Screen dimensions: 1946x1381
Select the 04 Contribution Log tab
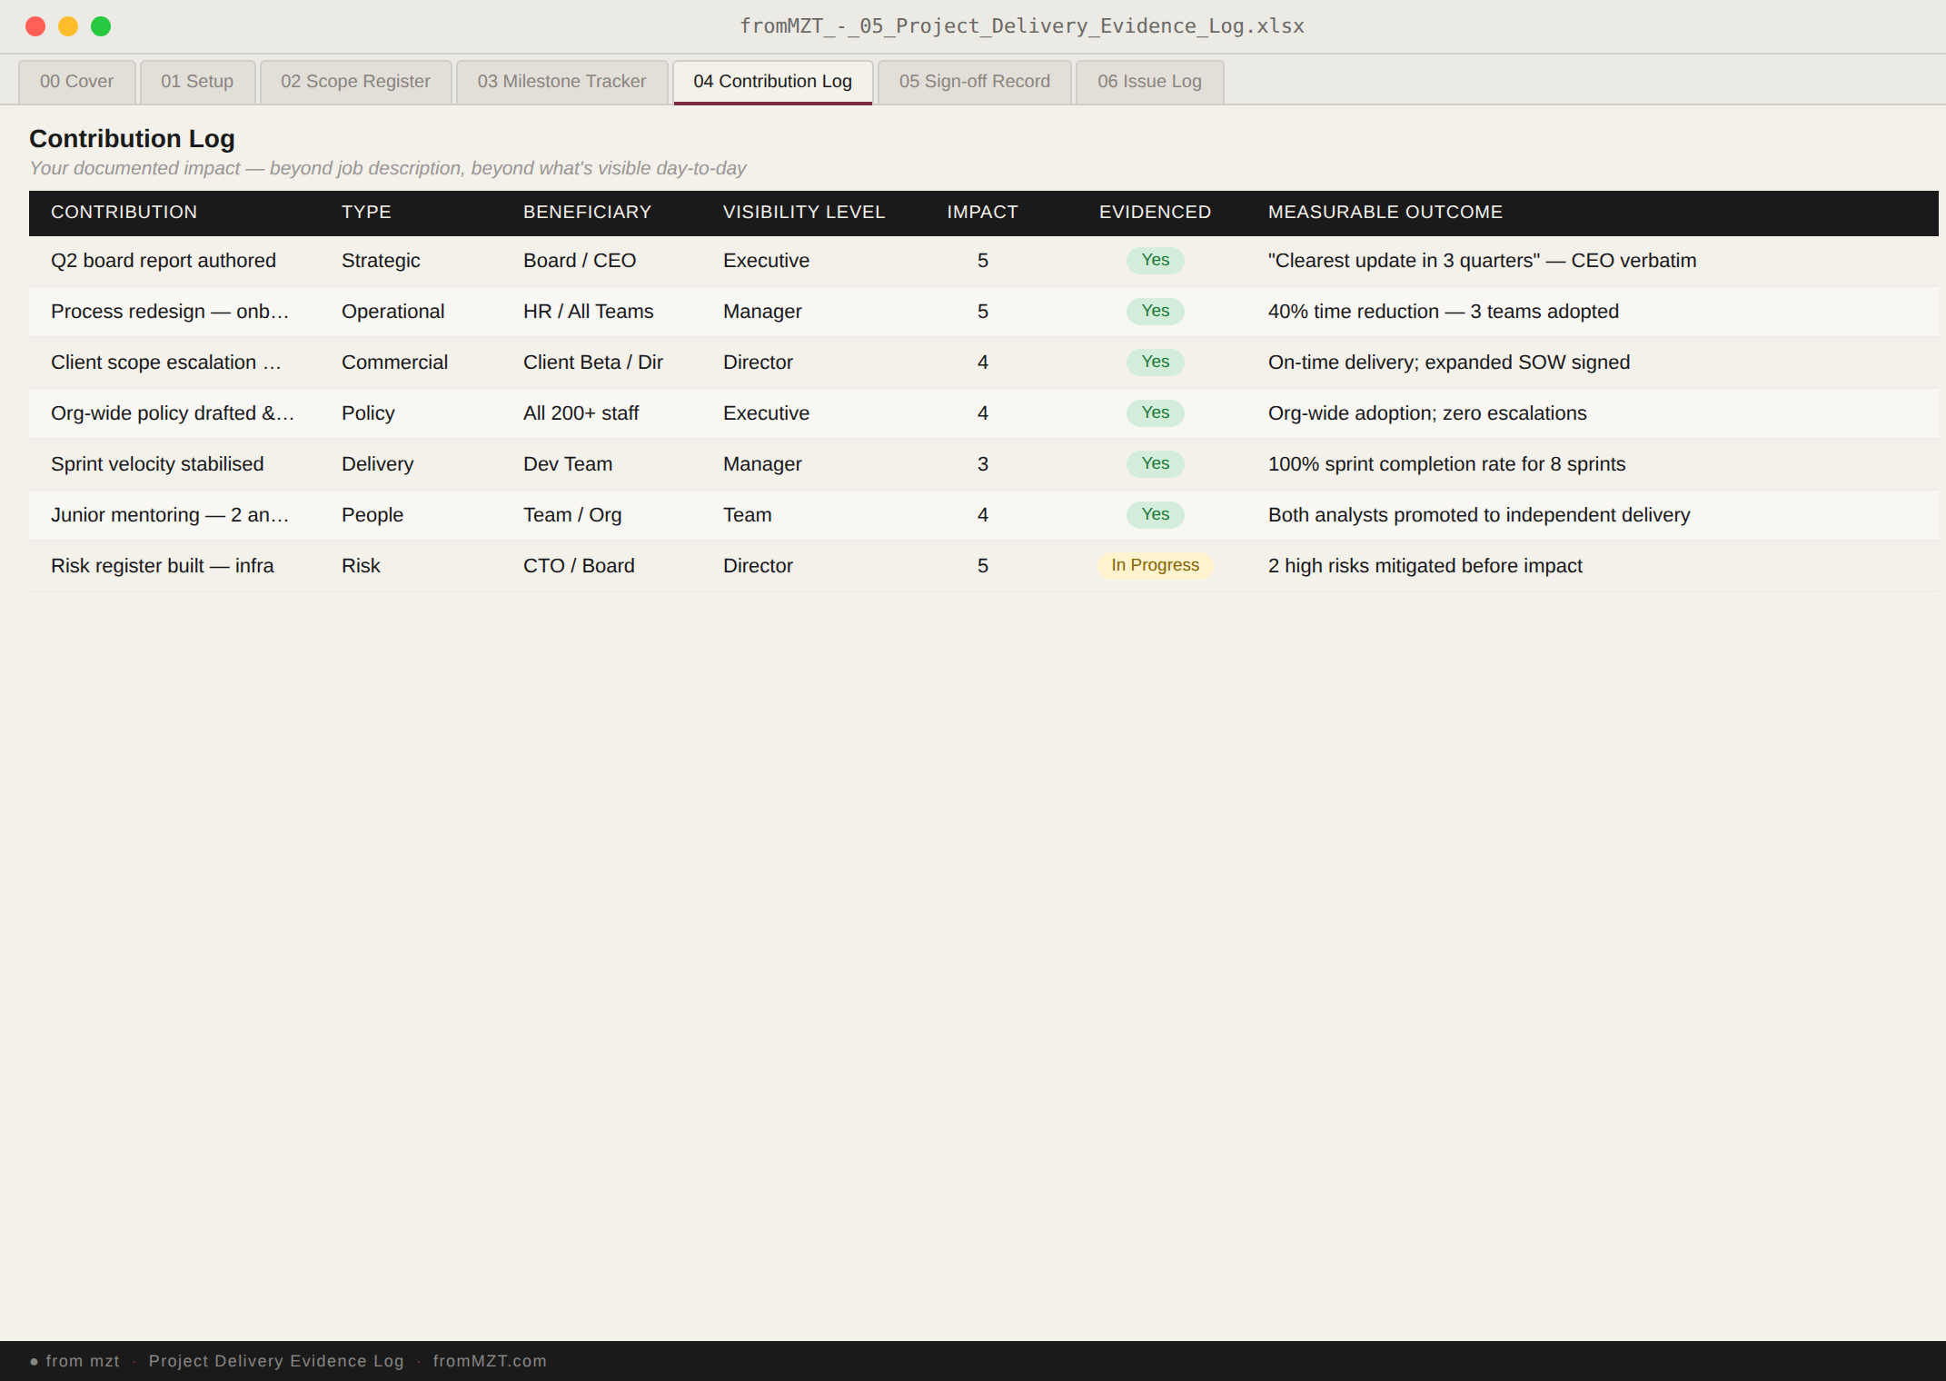point(772,82)
